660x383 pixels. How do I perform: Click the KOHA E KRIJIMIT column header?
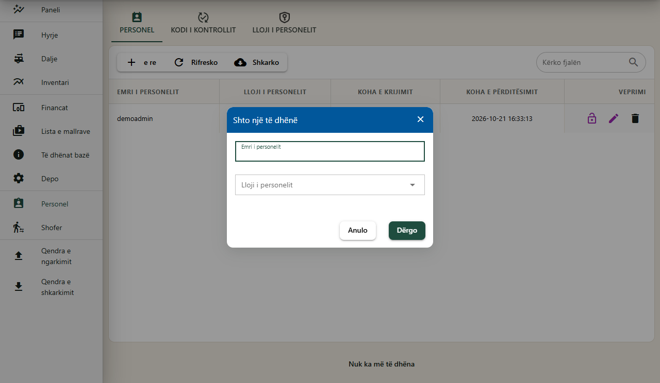pyautogui.click(x=385, y=92)
